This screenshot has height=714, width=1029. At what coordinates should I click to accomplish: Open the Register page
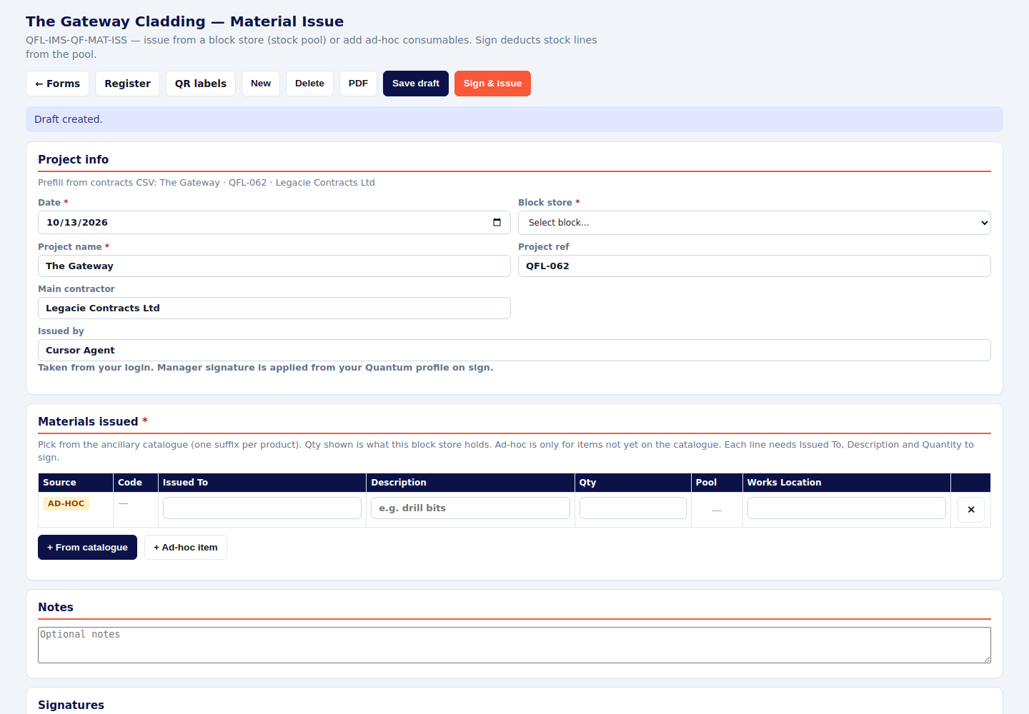pyautogui.click(x=127, y=84)
